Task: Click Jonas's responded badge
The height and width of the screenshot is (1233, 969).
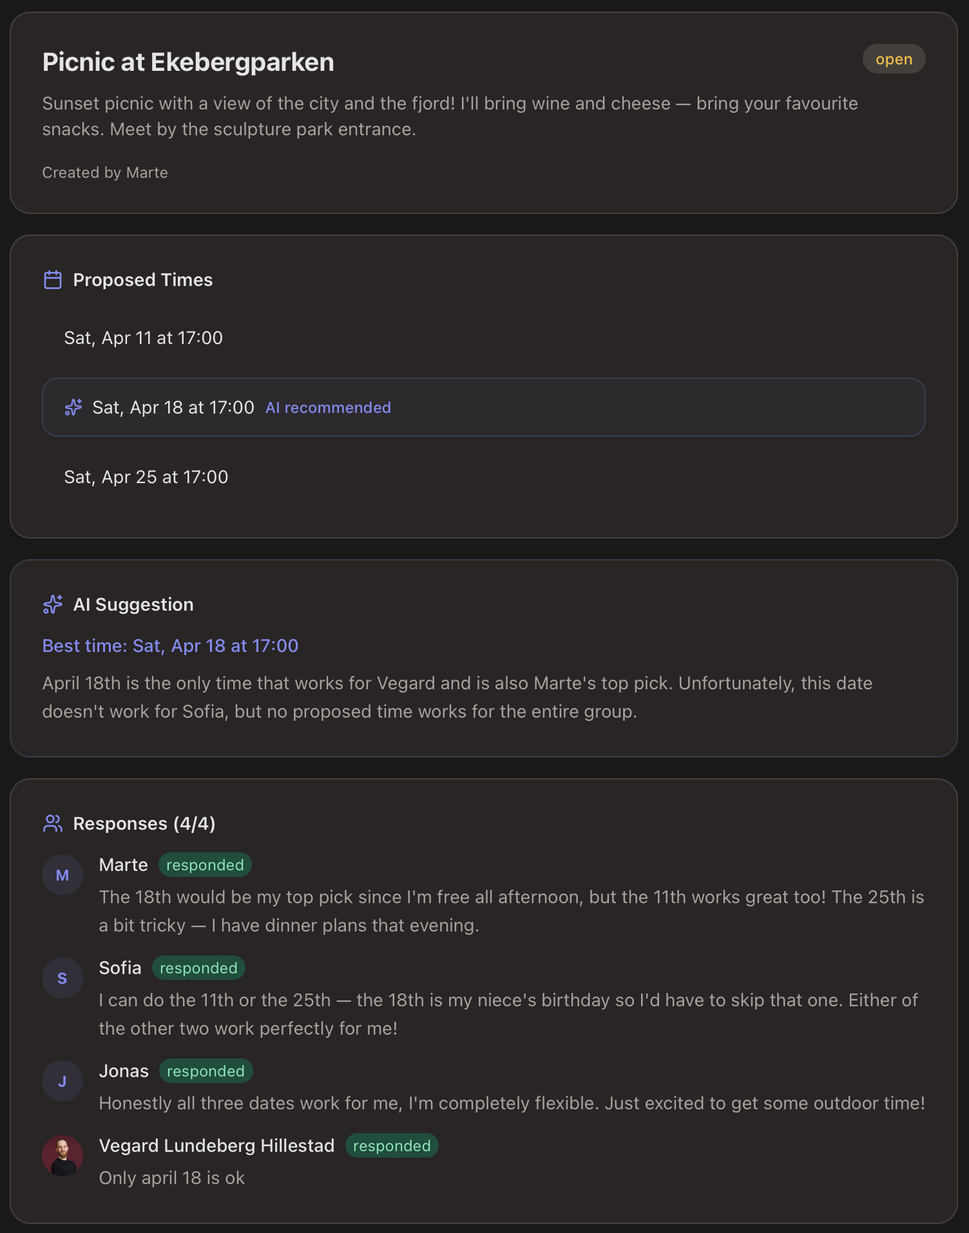Action: (x=206, y=1071)
